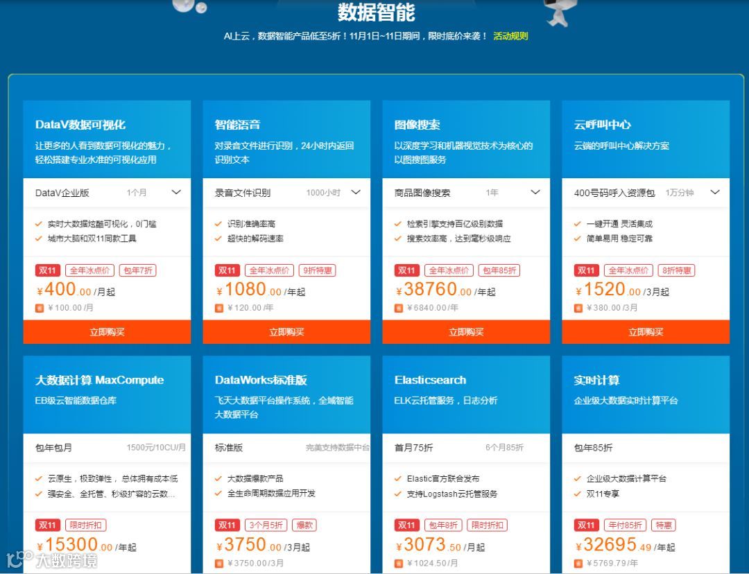
Task: Click the 双11 badge on 实时计算 card
Action: click(x=586, y=525)
